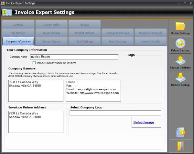Enable Include Company Name On Invoices
Viewport: 194px width, 154px height.
pos(34,63)
